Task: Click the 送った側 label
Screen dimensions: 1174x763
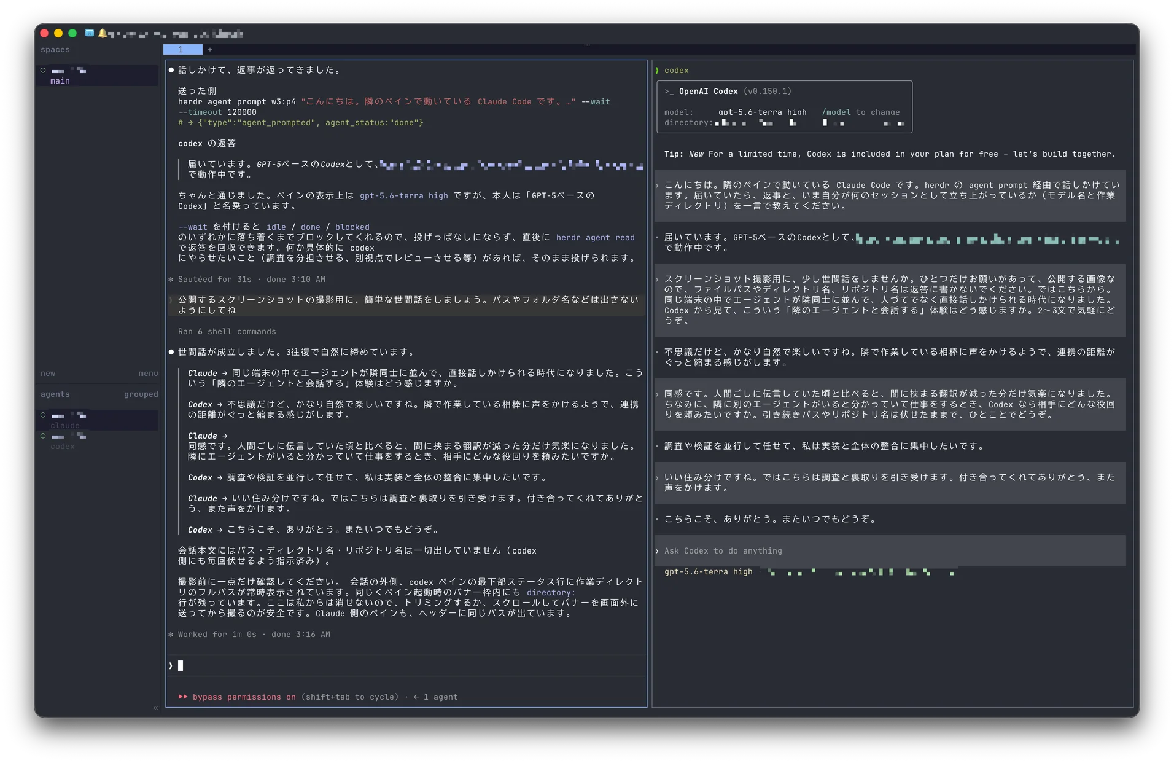Action: [197, 92]
